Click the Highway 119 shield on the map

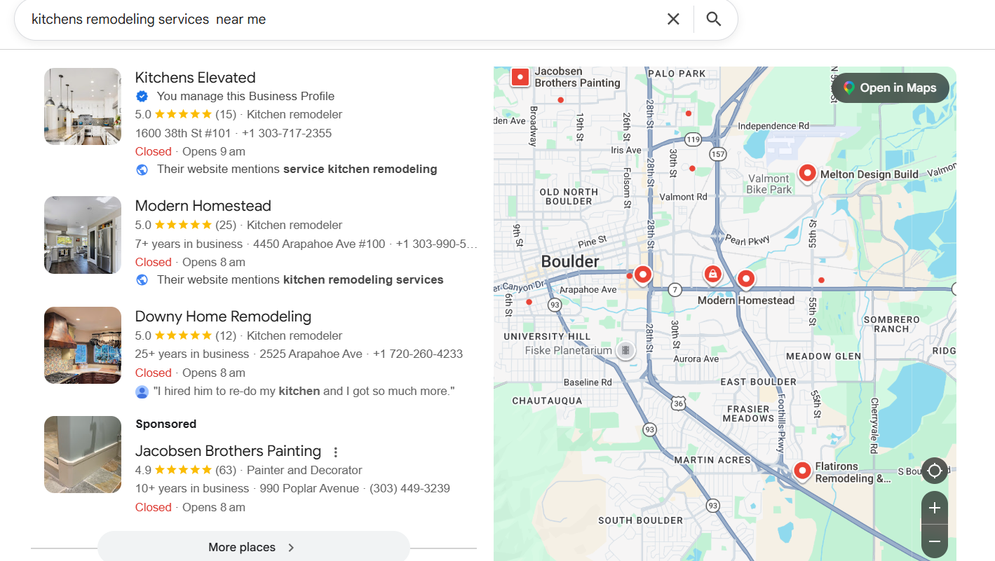tap(693, 139)
